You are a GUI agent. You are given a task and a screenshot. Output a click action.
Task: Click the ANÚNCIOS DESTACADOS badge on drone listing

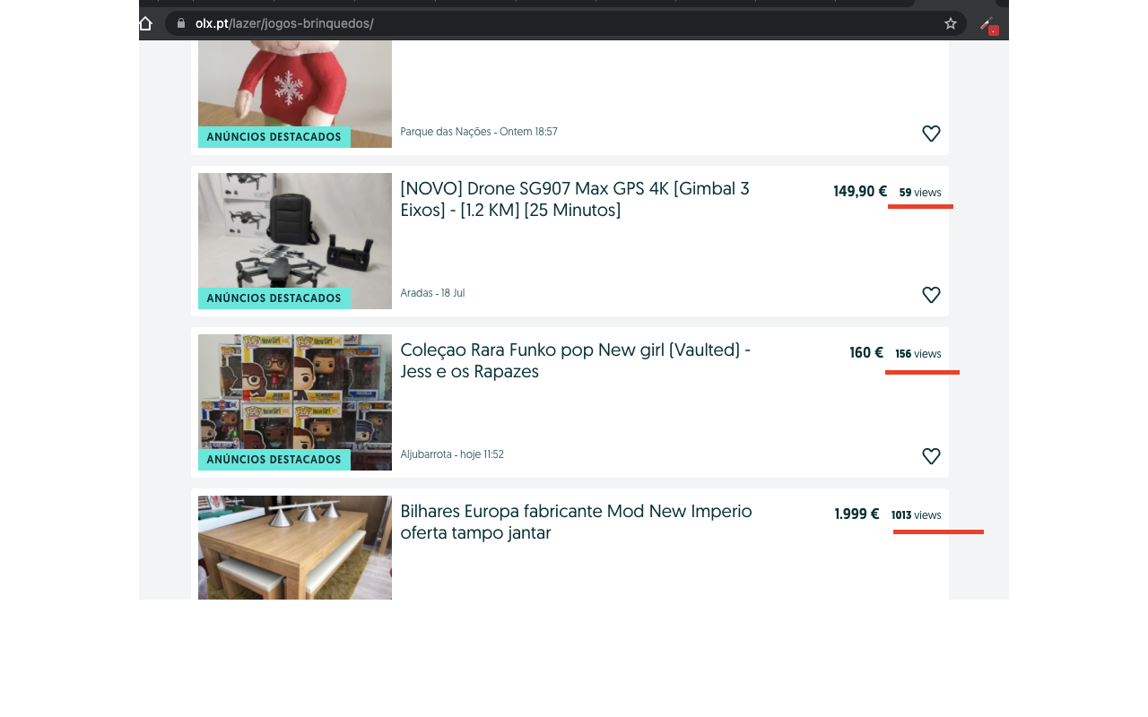(x=274, y=298)
